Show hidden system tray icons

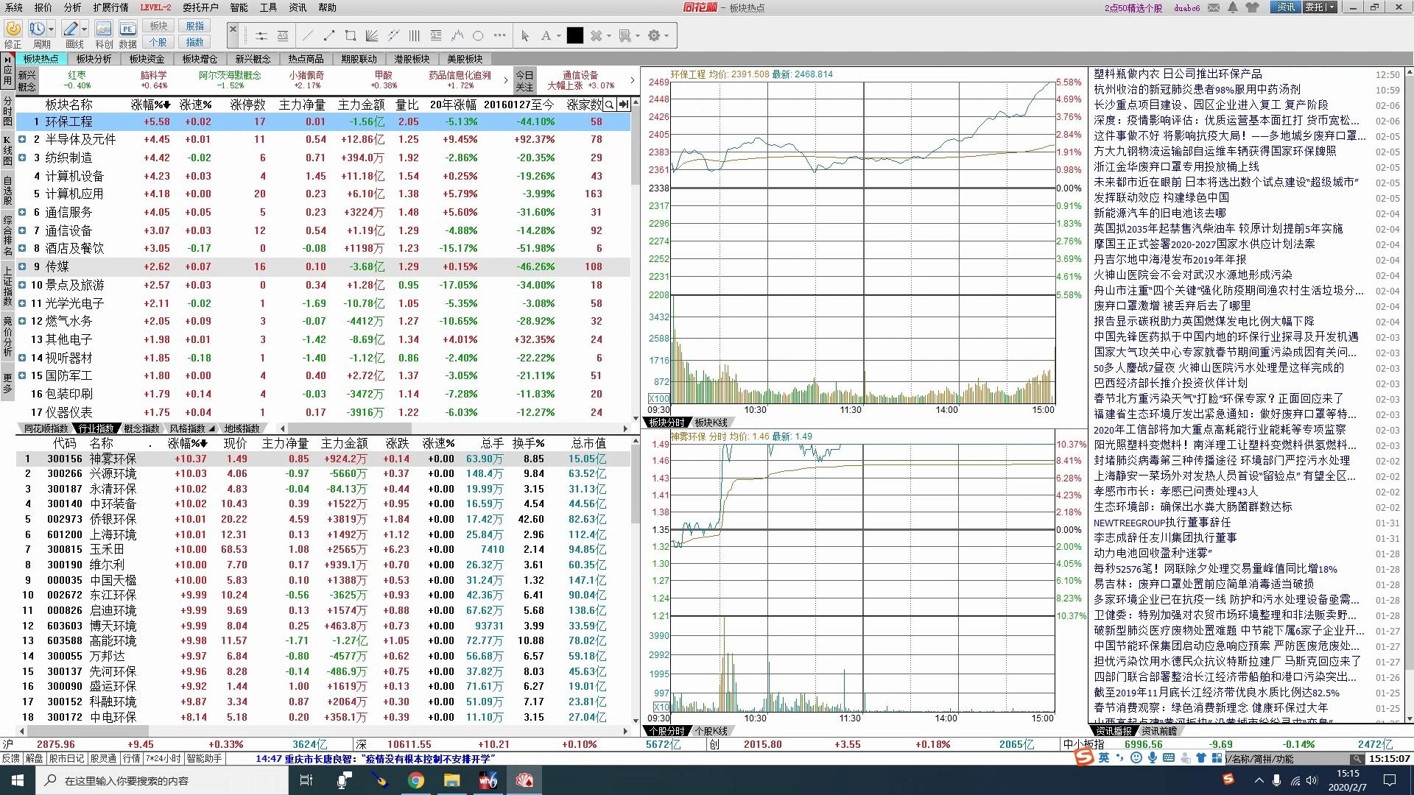pos(1259,780)
